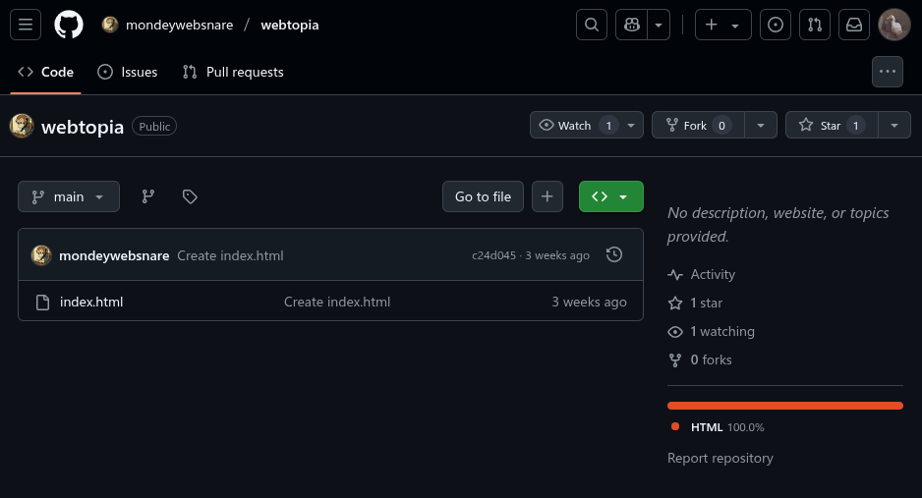Click the Public visibility badge
The width and height of the screenshot is (922, 498).
[x=154, y=127]
